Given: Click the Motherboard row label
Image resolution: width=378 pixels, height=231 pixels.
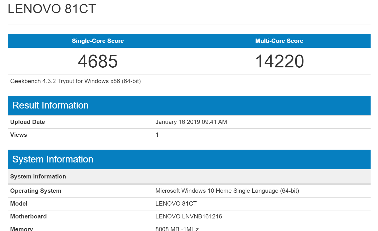Looking at the screenshot, I should [28, 216].
